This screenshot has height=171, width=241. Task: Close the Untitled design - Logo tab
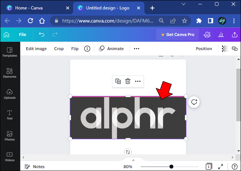[x=139, y=8]
